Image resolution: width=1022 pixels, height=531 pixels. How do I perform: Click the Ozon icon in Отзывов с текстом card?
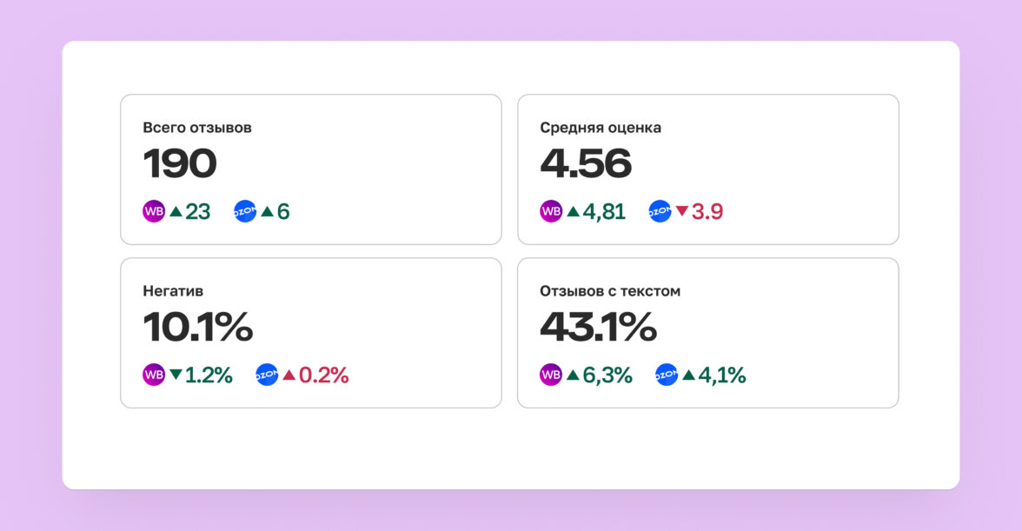pyautogui.click(x=667, y=375)
